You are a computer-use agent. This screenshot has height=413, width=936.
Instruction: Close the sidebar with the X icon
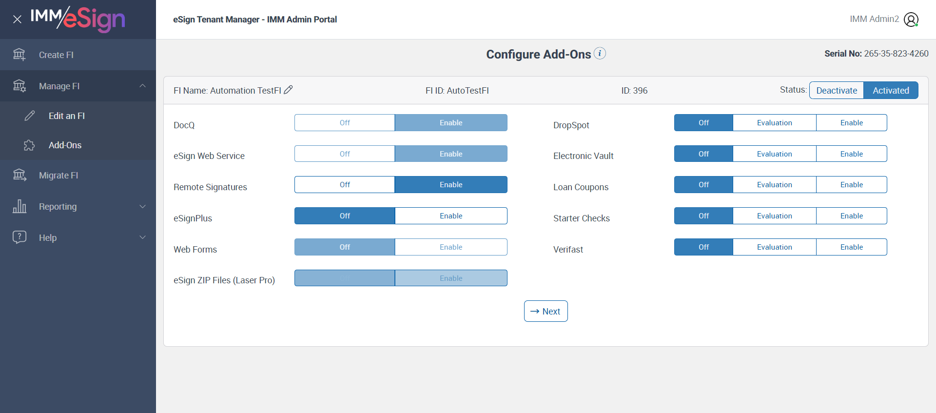click(17, 20)
